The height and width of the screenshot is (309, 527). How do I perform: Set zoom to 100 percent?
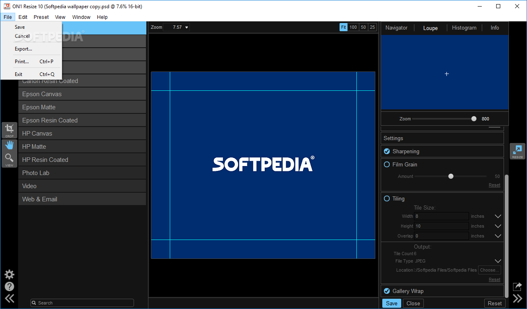click(353, 27)
